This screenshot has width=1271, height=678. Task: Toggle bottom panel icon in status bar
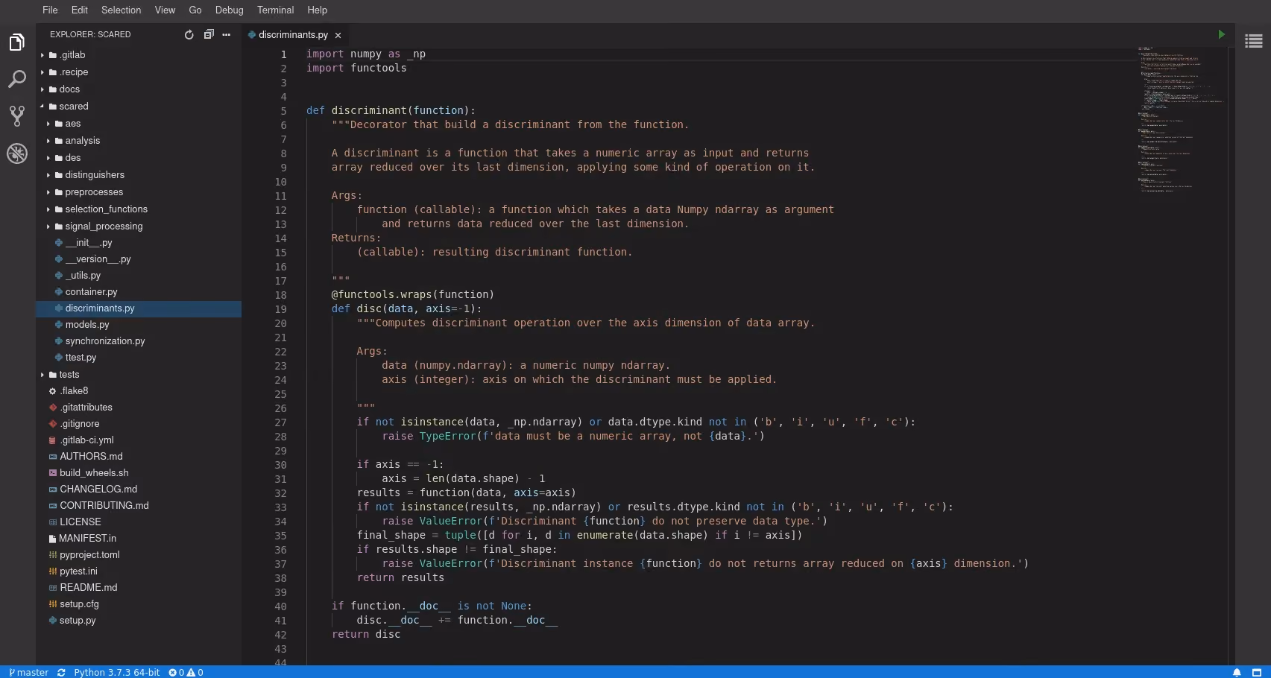coord(1257,672)
